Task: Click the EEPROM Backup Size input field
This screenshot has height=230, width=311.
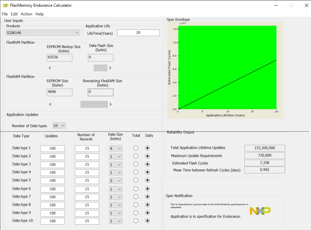Action: [x=59, y=58]
